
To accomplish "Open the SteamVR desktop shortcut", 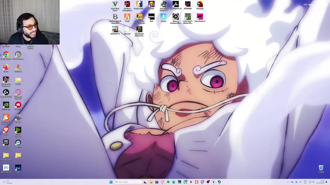I will click(18, 144).
